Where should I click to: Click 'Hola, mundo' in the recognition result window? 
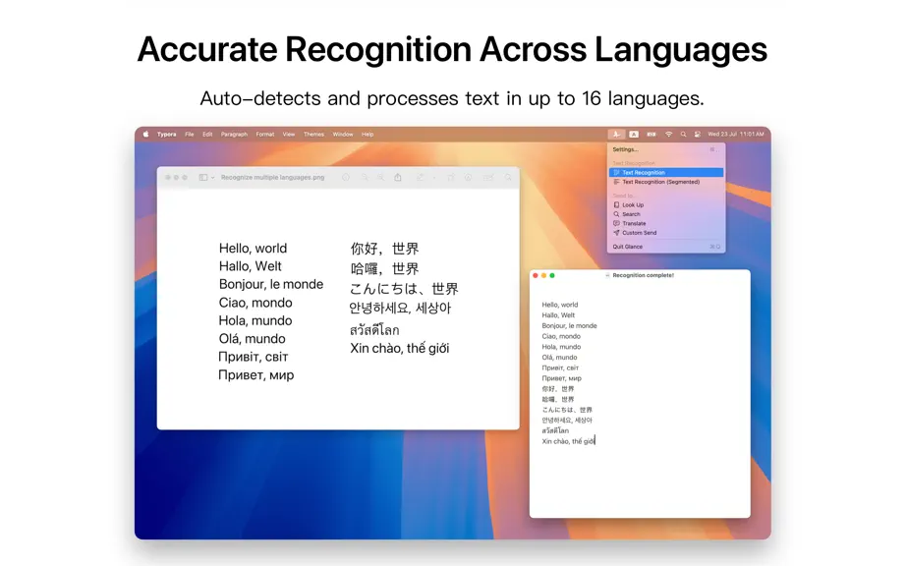(x=561, y=347)
